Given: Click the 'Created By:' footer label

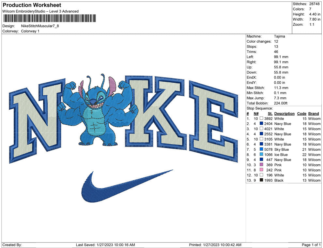Looking at the screenshot, I should (12, 245).
